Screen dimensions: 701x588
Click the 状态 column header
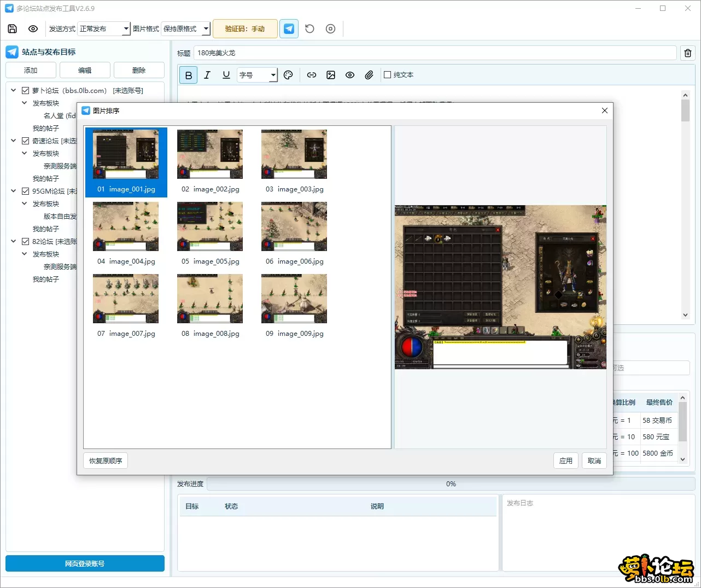[x=231, y=507]
